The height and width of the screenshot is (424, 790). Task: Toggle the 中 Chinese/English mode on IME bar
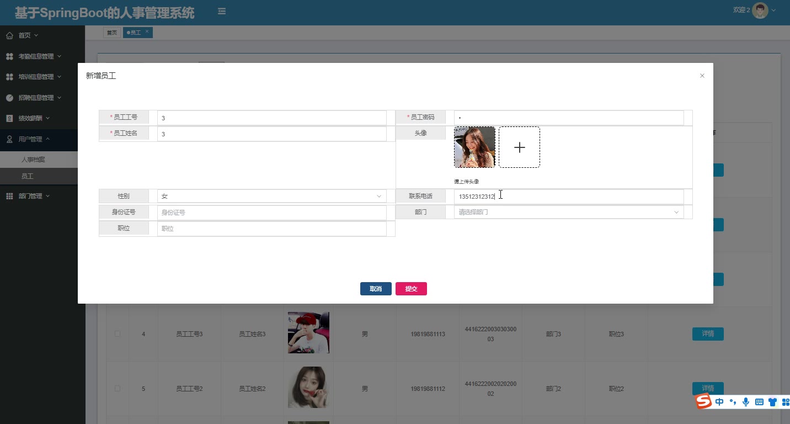pyautogui.click(x=719, y=402)
